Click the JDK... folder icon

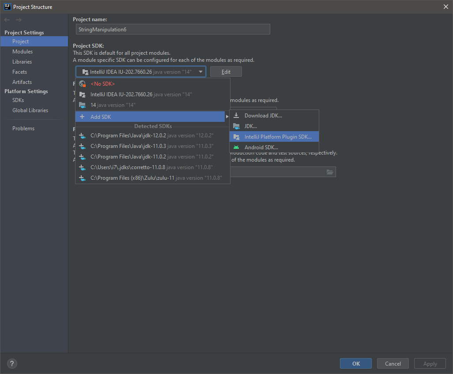(236, 126)
